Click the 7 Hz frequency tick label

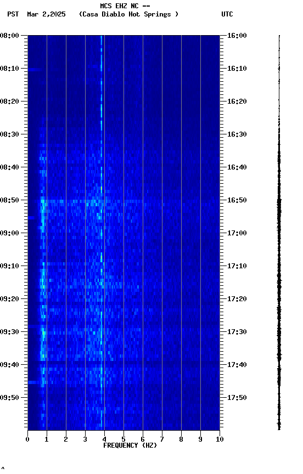click(162, 439)
